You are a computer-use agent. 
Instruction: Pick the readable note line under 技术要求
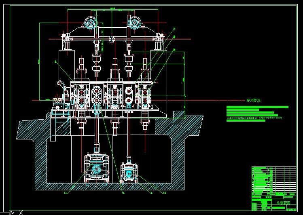point(254,118)
